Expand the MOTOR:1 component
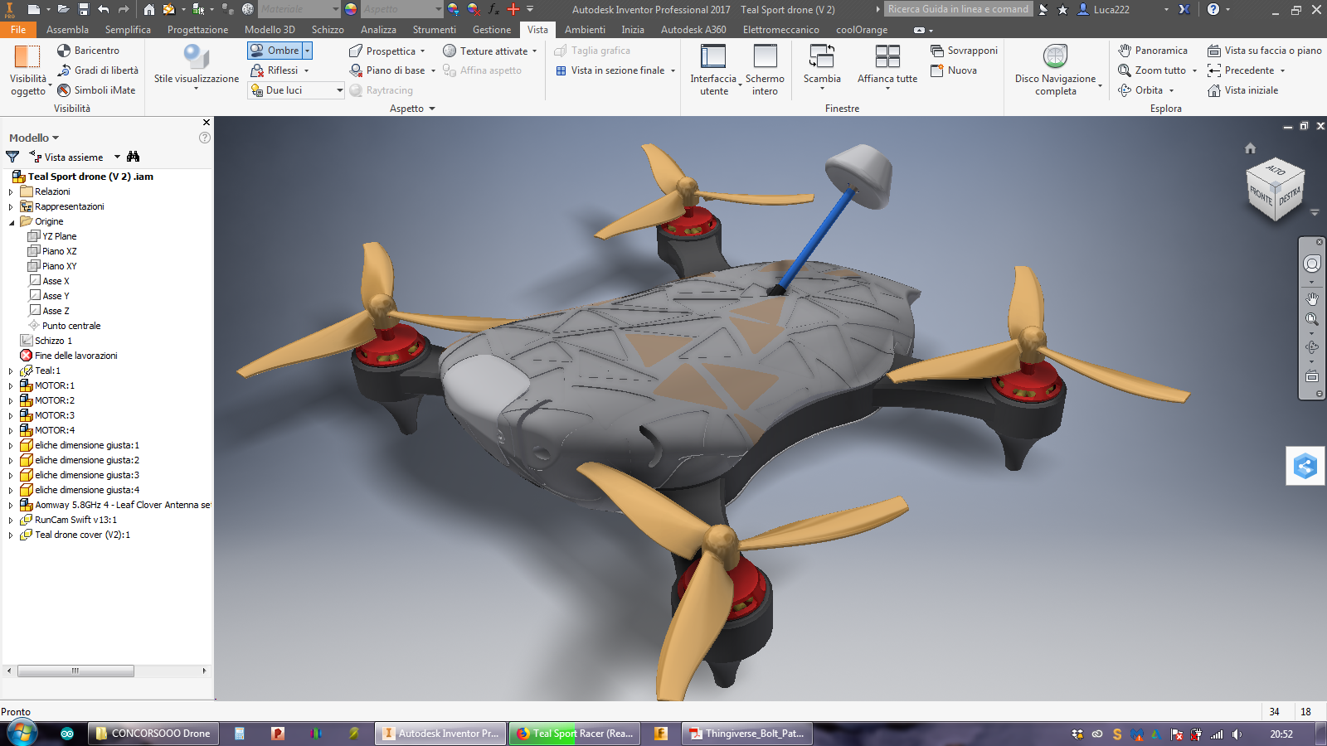1327x746 pixels. (x=12, y=386)
